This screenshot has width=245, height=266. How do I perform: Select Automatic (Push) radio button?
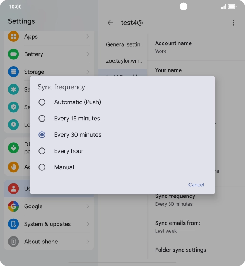click(x=42, y=102)
